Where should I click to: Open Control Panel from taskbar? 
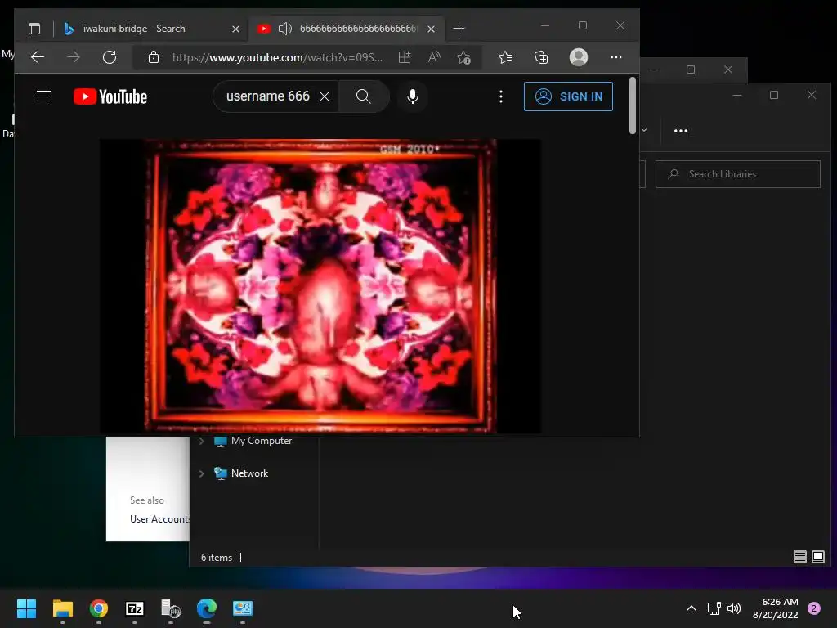[243, 608]
